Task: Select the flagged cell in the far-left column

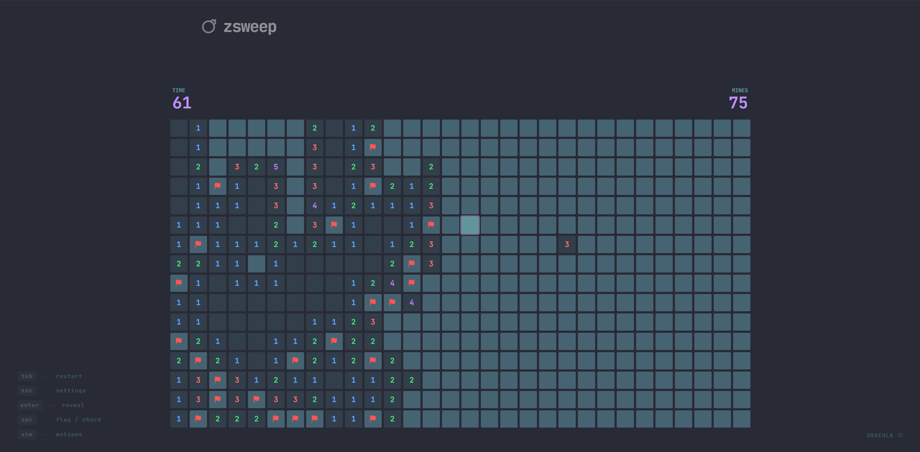Action: (179, 283)
